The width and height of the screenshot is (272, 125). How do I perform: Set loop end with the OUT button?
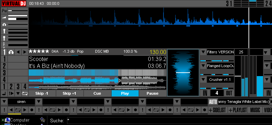(229, 93)
